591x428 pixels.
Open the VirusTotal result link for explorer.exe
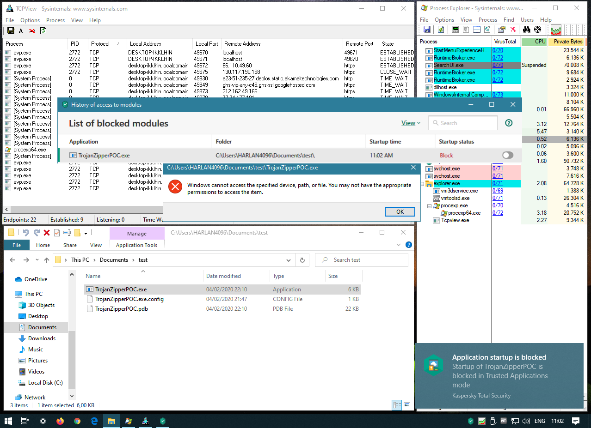tap(498, 183)
